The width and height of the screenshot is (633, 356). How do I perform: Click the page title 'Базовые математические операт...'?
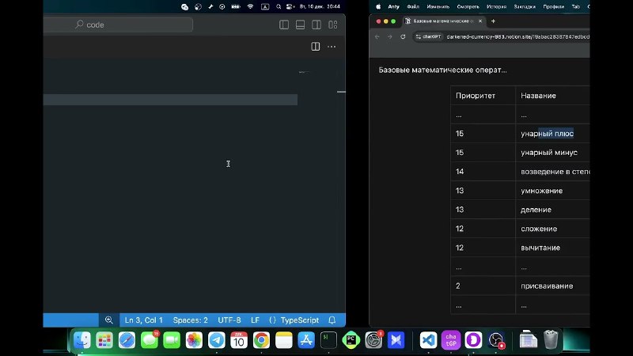[x=442, y=70]
